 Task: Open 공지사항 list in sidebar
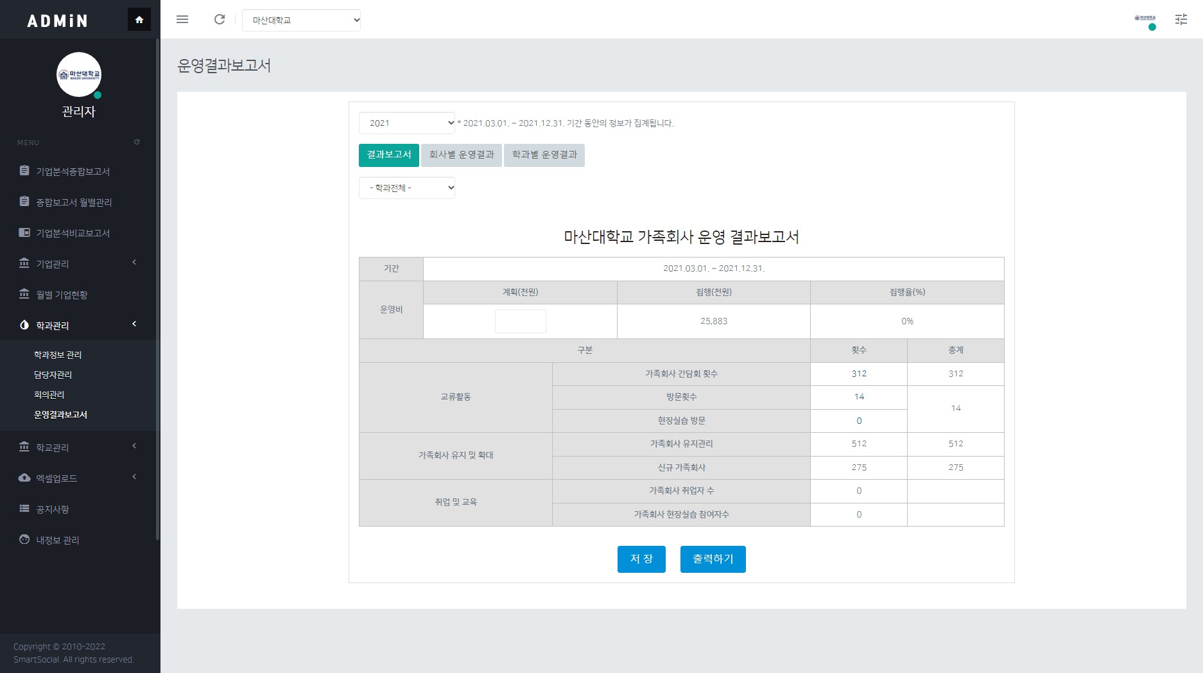click(53, 509)
